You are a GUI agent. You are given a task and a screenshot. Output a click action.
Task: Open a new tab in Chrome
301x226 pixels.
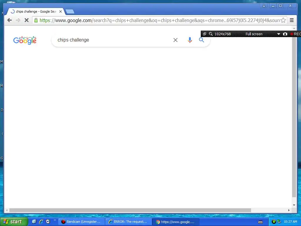click(x=70, y=11)
